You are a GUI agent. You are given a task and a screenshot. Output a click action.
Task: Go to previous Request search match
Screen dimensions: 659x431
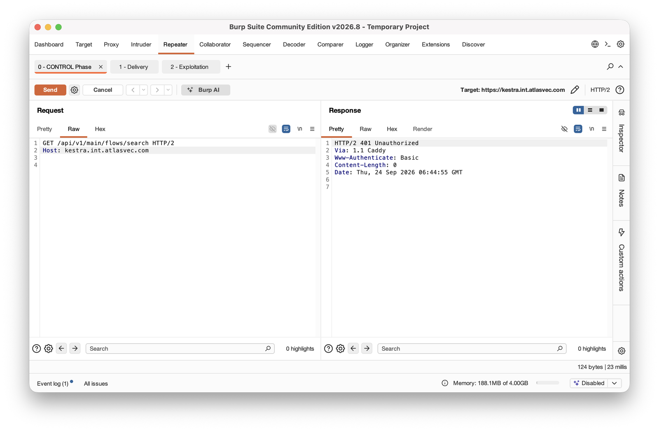61,348
